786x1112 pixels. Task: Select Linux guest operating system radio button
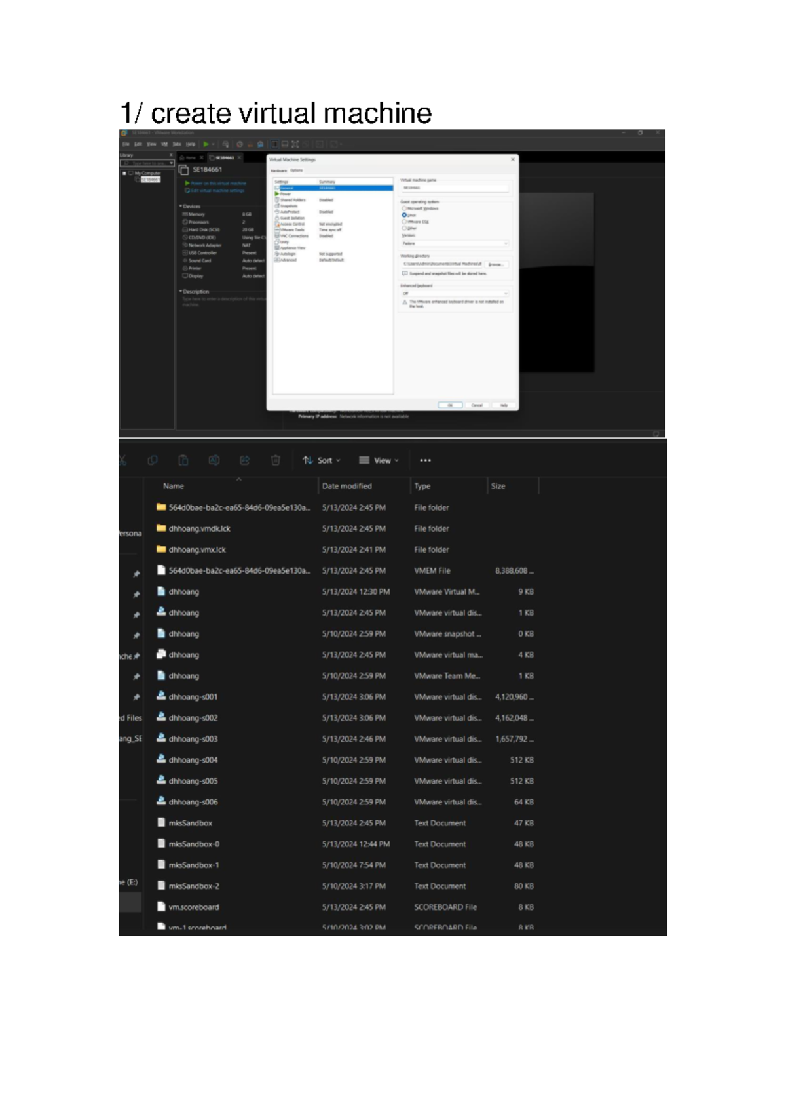(x=404, y=215)
